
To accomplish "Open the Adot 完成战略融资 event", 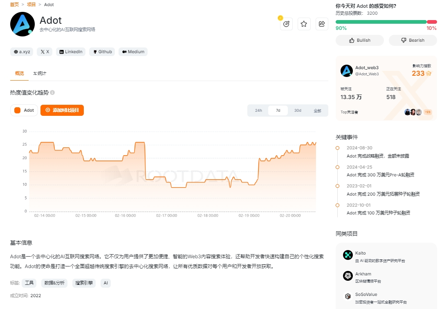I will [x=378, y=156].
